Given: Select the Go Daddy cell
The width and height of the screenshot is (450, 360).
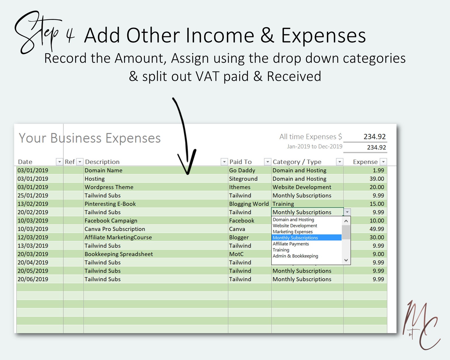Looking at the screenshot, I should pos(250,170).
